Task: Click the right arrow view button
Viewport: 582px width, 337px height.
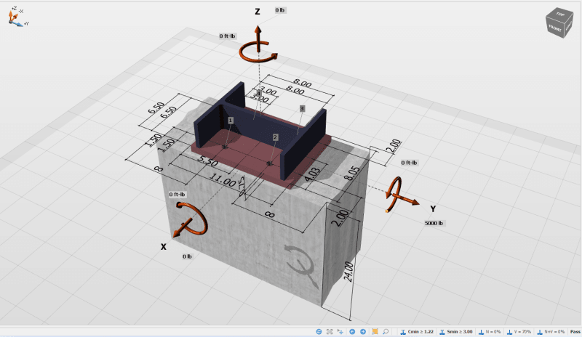Action: pyautogui.click(x=362, y=332)
